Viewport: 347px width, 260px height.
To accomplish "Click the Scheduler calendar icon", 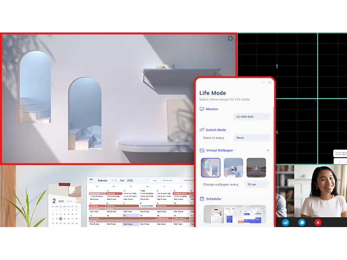I will 202,199.
